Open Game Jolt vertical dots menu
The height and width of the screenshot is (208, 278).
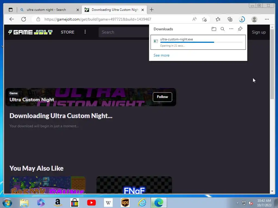(85, 32)
